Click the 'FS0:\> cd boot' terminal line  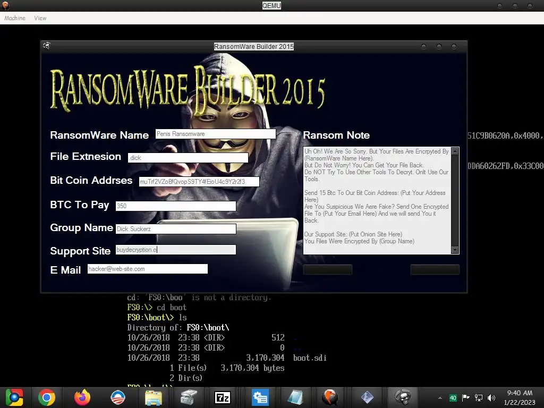157,308
